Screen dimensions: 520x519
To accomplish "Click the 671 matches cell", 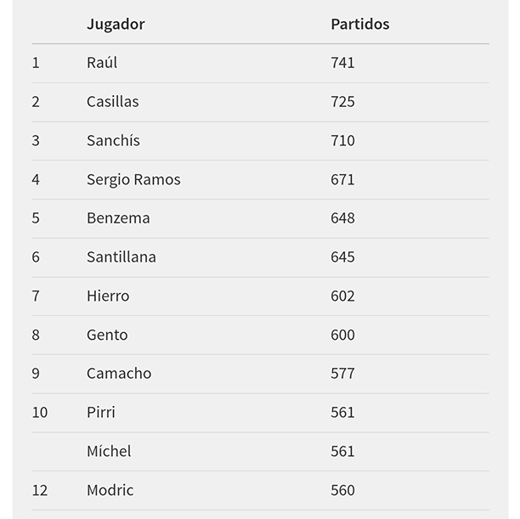I will pos(342,179).
